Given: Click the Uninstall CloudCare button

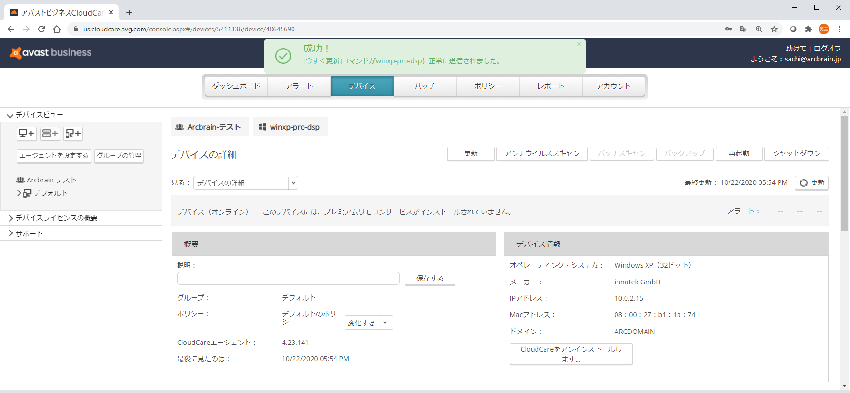Looking at the screenshot, I should [571, 354].
